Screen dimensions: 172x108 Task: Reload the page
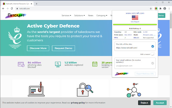[13, 8]
